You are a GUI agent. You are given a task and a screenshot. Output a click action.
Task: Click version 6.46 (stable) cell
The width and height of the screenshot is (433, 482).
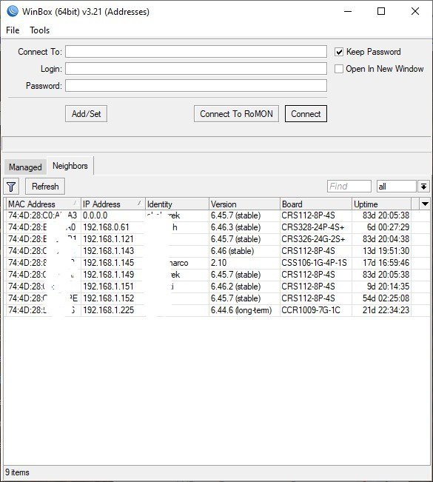(232, 251)
